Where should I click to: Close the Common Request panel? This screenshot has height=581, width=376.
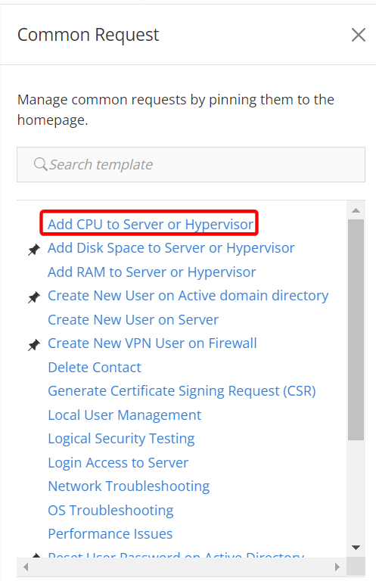[x=358, y=35]
